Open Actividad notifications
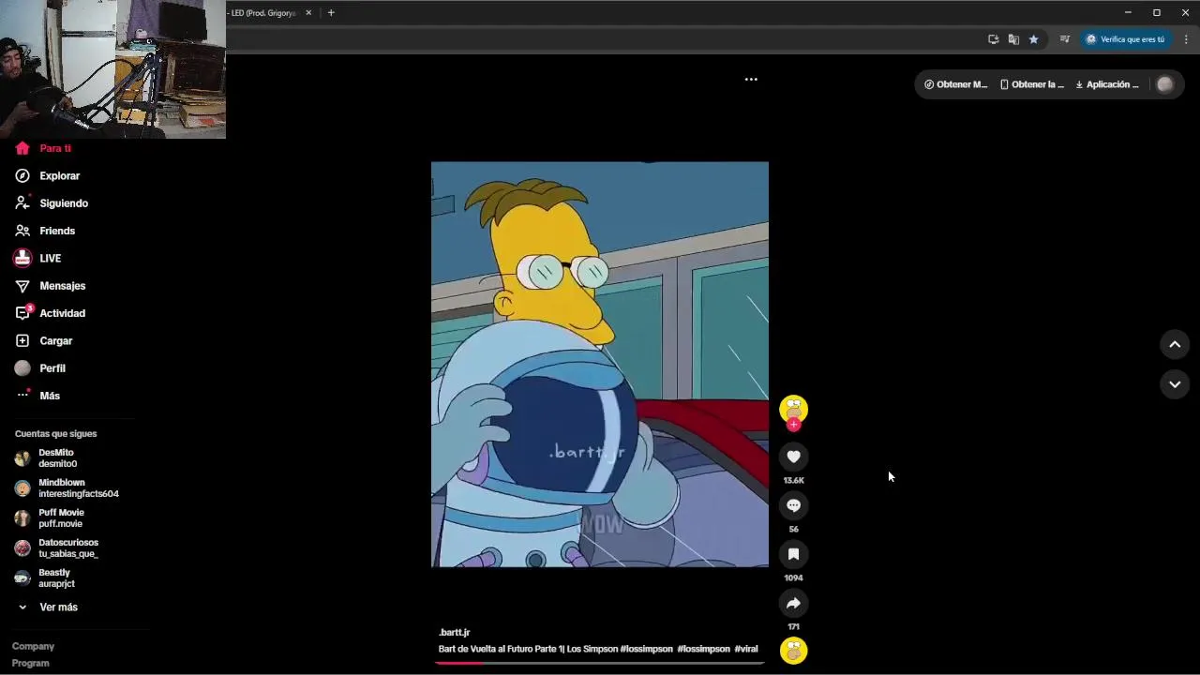The height and width of the screenshot is (675, 1200). [62, 313]
